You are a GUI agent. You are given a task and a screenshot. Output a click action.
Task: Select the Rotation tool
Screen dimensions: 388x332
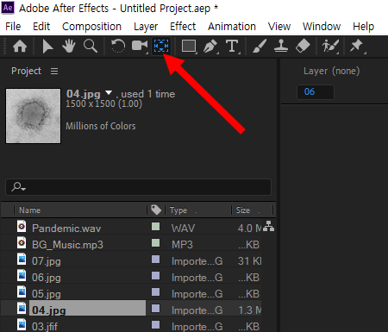tap(118, 46)
